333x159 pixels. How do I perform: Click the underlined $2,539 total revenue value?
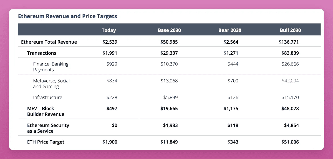[110, 42]
